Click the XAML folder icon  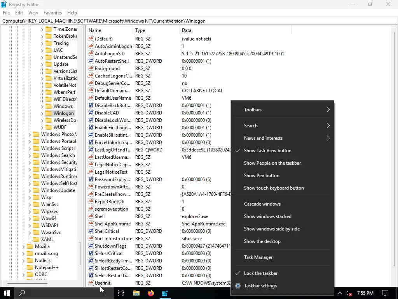click(36, 239)
